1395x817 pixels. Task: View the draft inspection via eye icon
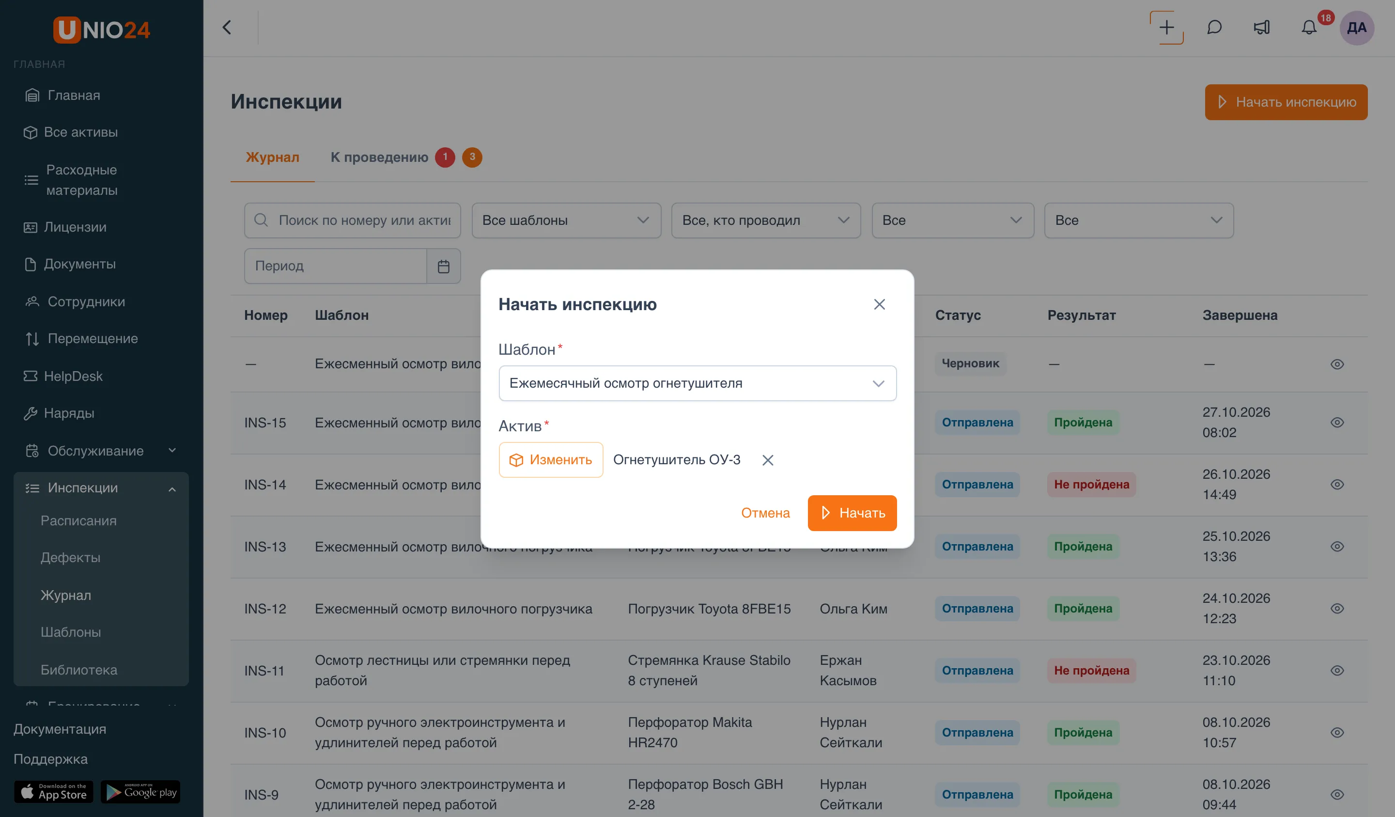point(1337,364)
